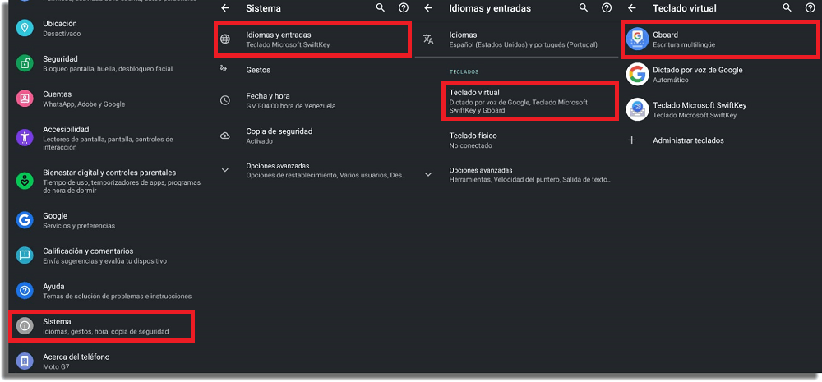822x382 pixels.
Task: Tap the Ubicación location pin icon
Action: pyautogui.click(x=25, y=28)
